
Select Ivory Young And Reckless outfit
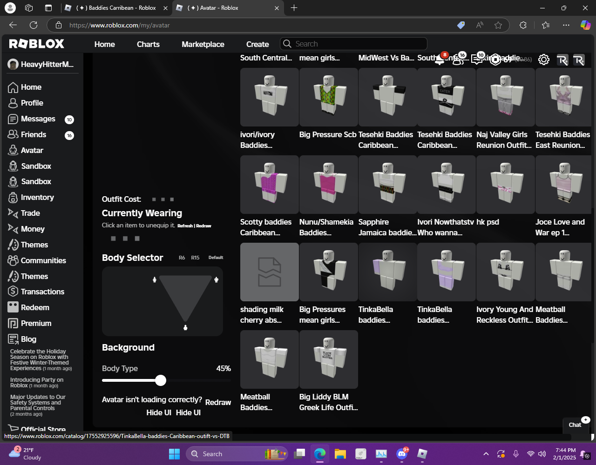click(x=506, y=272)
